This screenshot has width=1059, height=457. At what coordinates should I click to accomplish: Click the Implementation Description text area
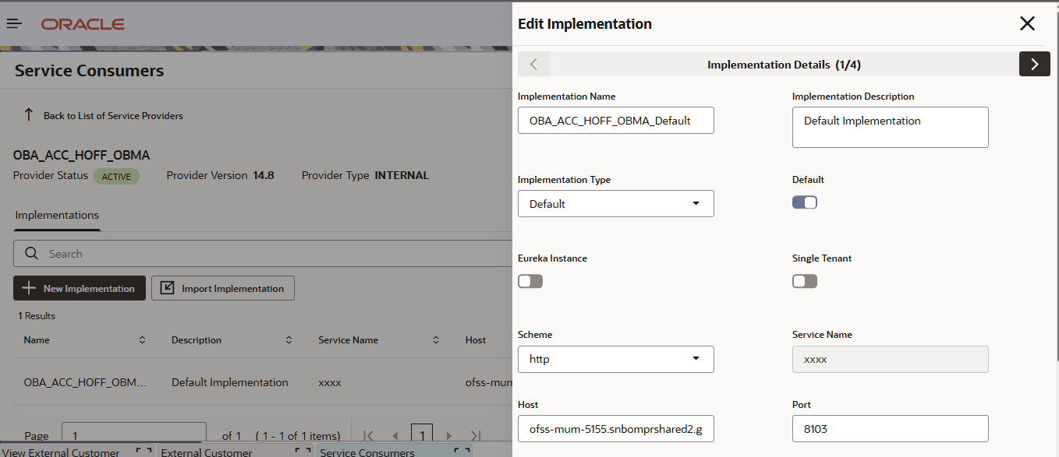click(891, 127)
